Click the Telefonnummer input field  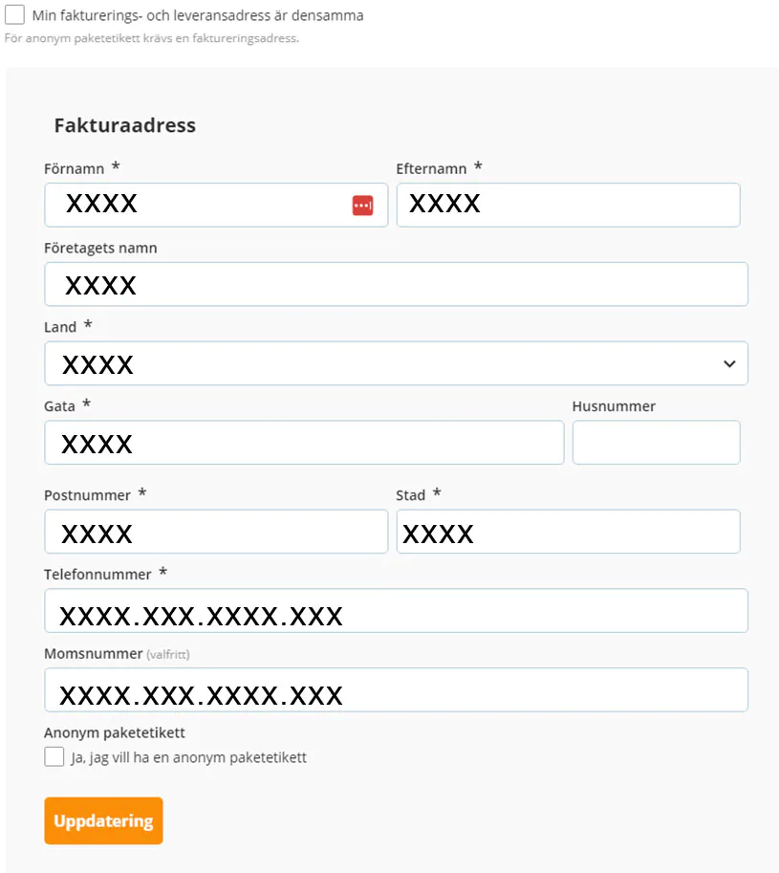pos(396,611)
